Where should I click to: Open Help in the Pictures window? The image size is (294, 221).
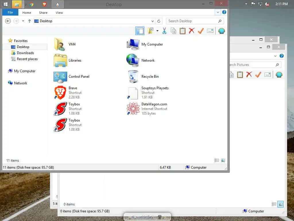(281, 56)
